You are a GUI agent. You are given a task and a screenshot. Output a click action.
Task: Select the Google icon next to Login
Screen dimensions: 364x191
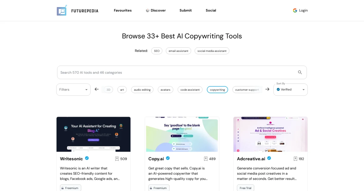point(295,10)
